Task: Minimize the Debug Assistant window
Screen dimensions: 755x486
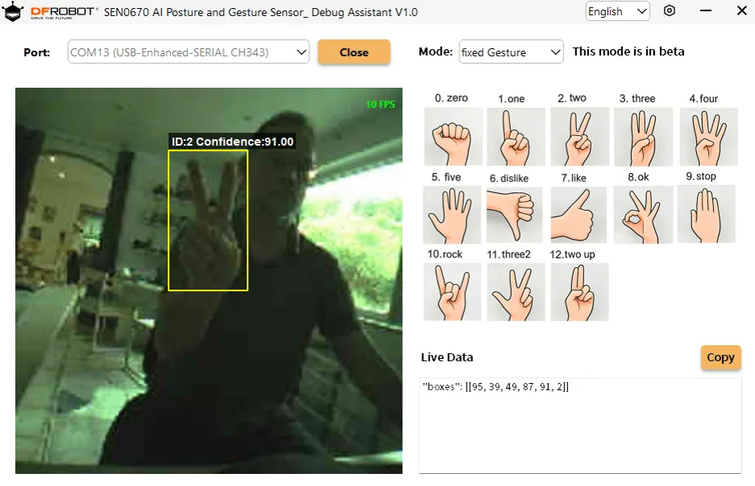Action: tap(705, 11)
